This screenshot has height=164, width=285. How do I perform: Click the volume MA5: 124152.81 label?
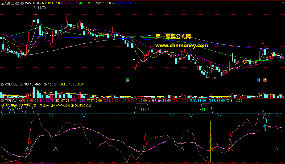click(46, 84)
